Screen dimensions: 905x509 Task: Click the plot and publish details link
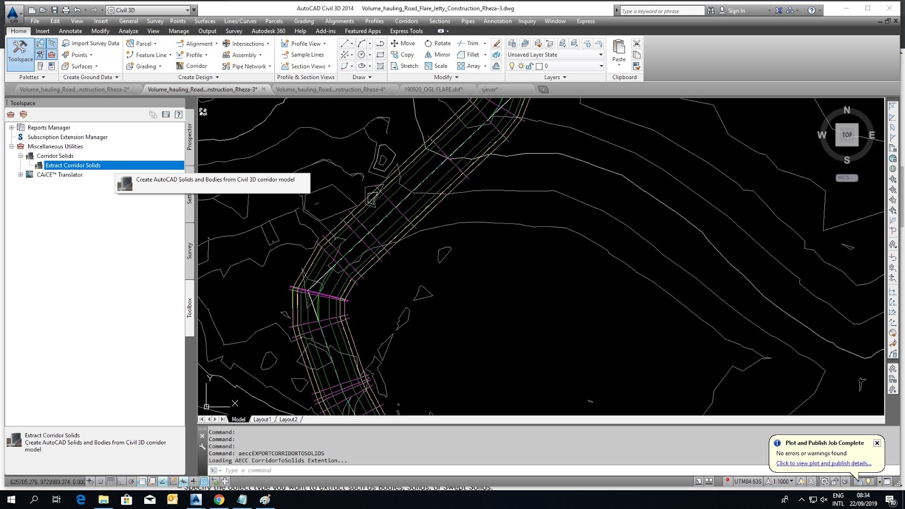(823, 463)
